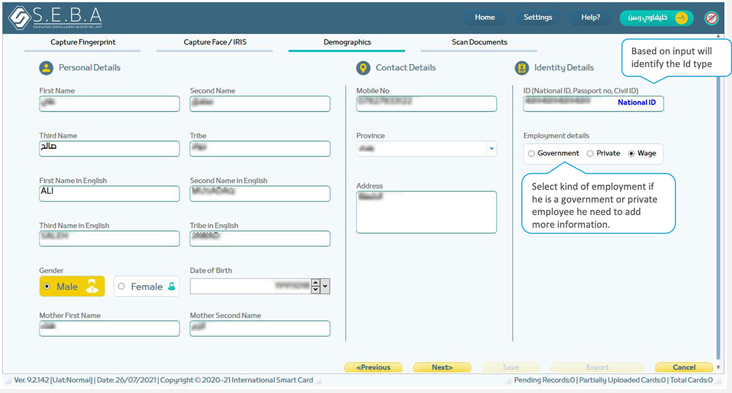Go to the Scan Documents tab

[479, 43]
